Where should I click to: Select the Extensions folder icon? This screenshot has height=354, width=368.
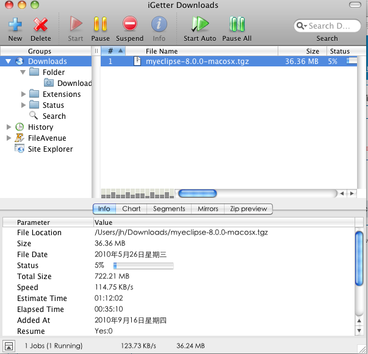(x=34, y=94)
